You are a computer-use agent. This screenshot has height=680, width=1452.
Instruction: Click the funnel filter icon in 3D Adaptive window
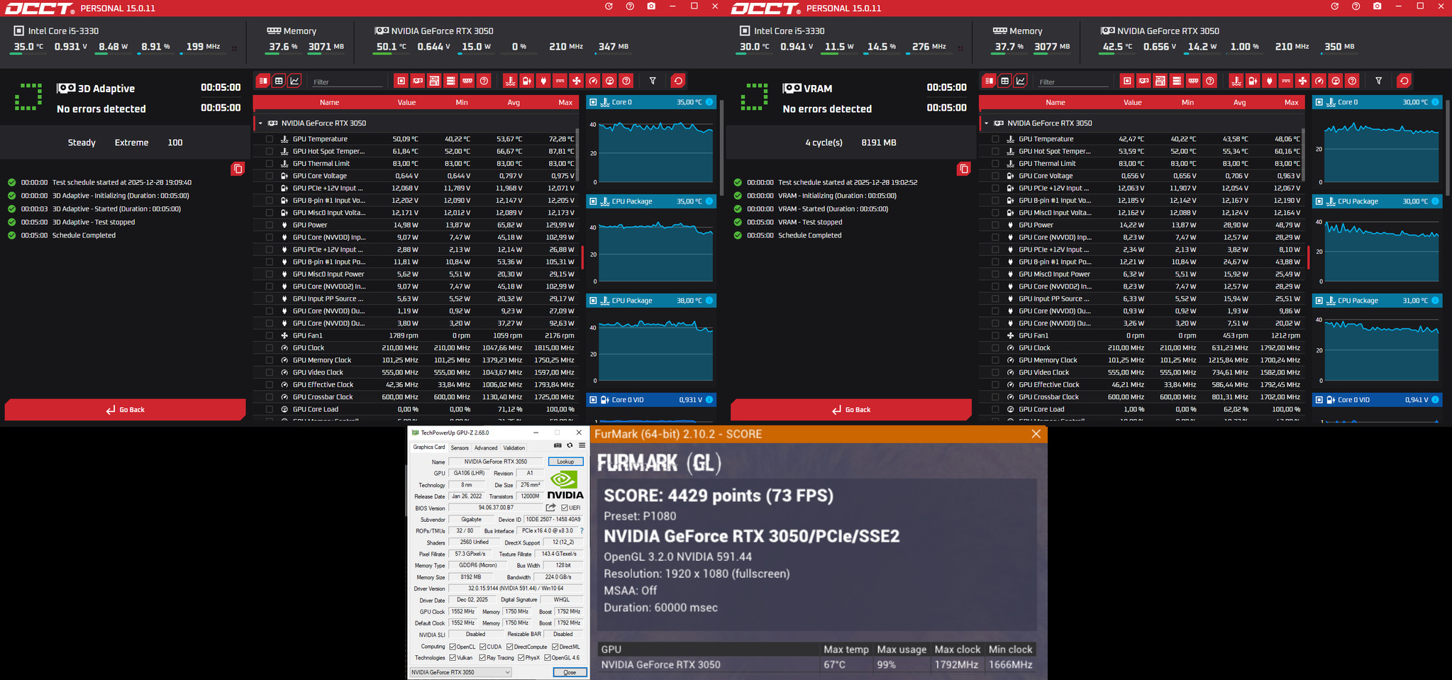point(653,81)
